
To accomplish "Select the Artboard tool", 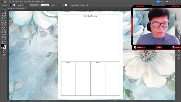I will (x=2, y=39).
